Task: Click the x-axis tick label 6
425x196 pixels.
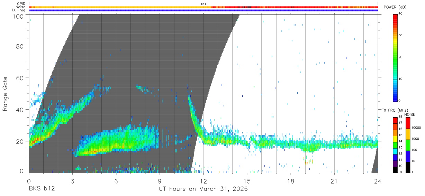Action: (x=116, y=181)
